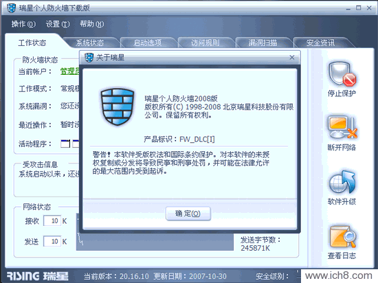Switch to the 系统状态 tab
378x283 pixels.
(x=90, y=43)
